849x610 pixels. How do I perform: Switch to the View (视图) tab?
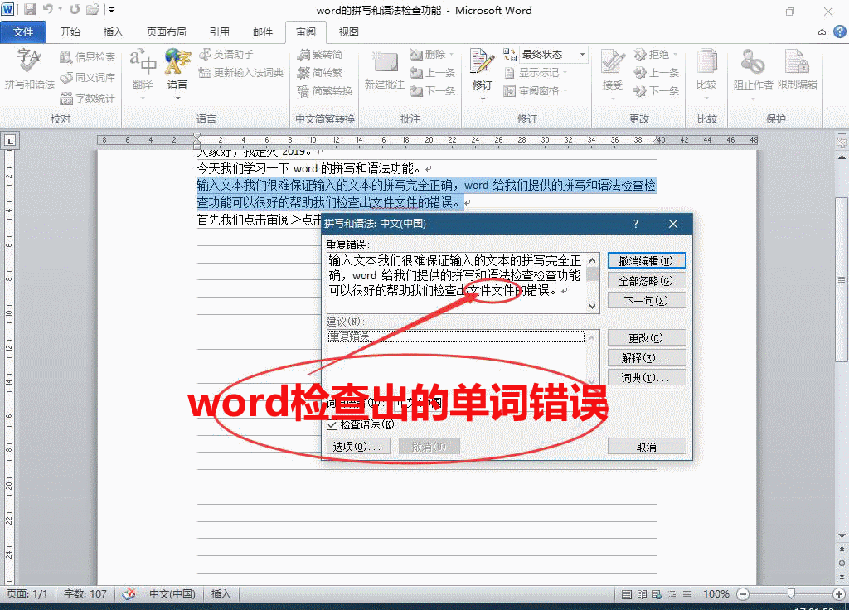(x=349, y=32)
